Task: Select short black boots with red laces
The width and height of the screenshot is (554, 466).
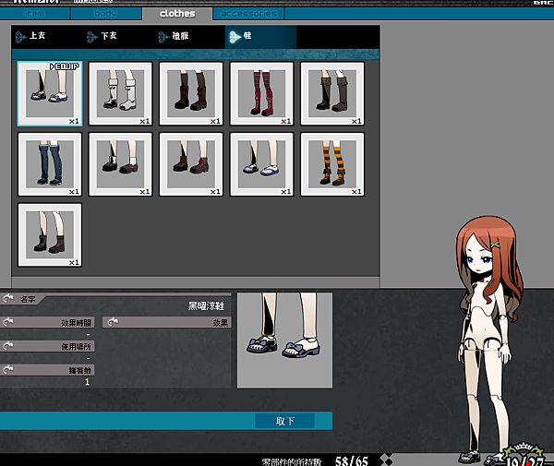Action: 191,163
